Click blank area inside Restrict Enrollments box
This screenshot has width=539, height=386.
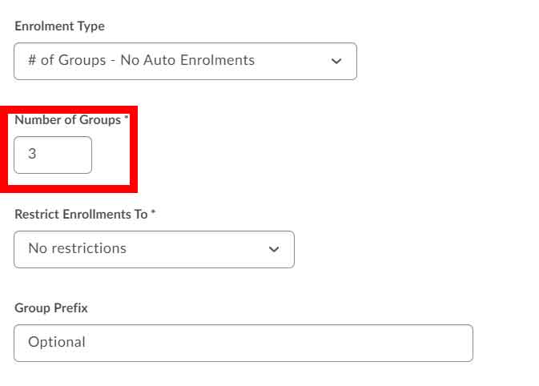pyautogui.click(x=200, y=249)
